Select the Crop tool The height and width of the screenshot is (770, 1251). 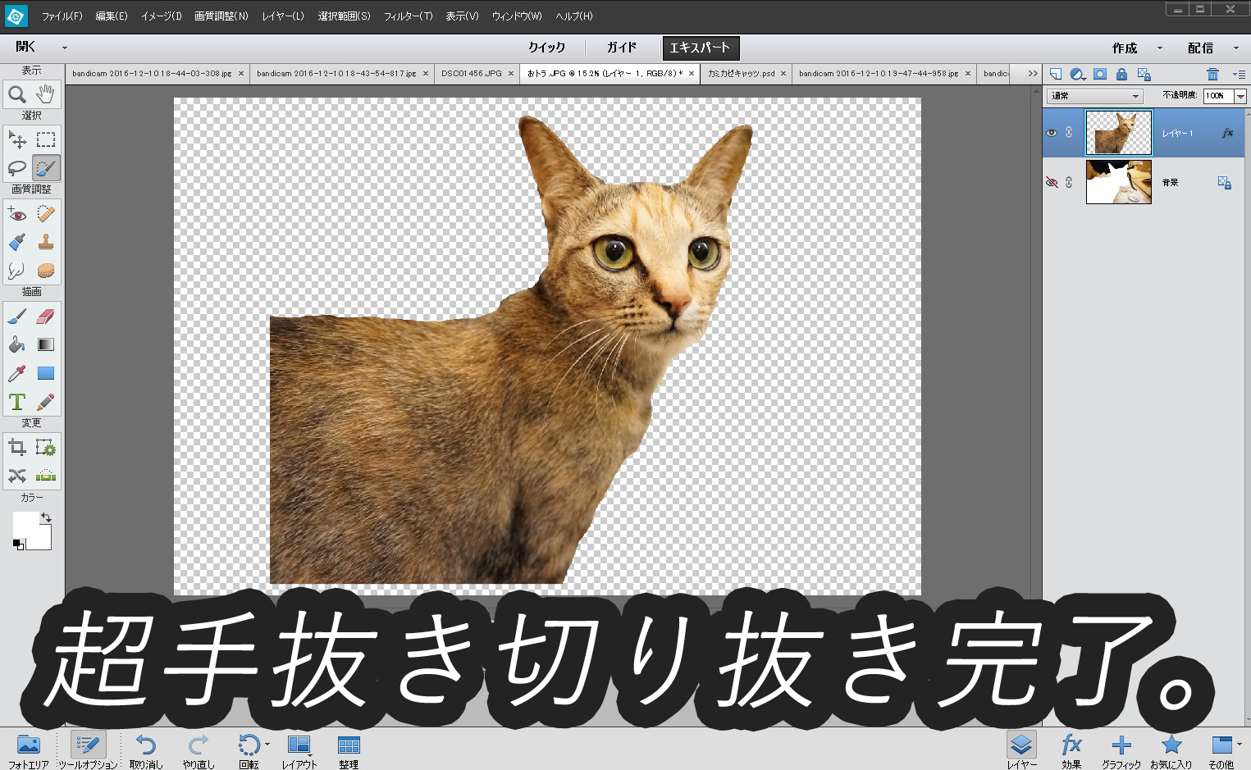tap(17, 448)
